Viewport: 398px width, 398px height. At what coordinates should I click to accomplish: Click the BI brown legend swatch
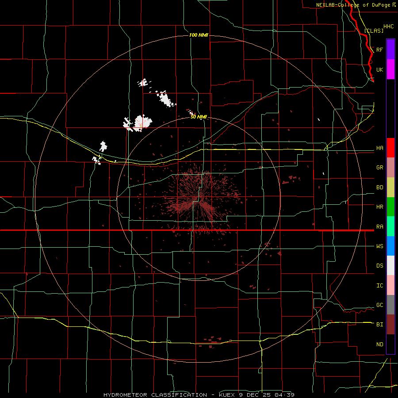390,325
